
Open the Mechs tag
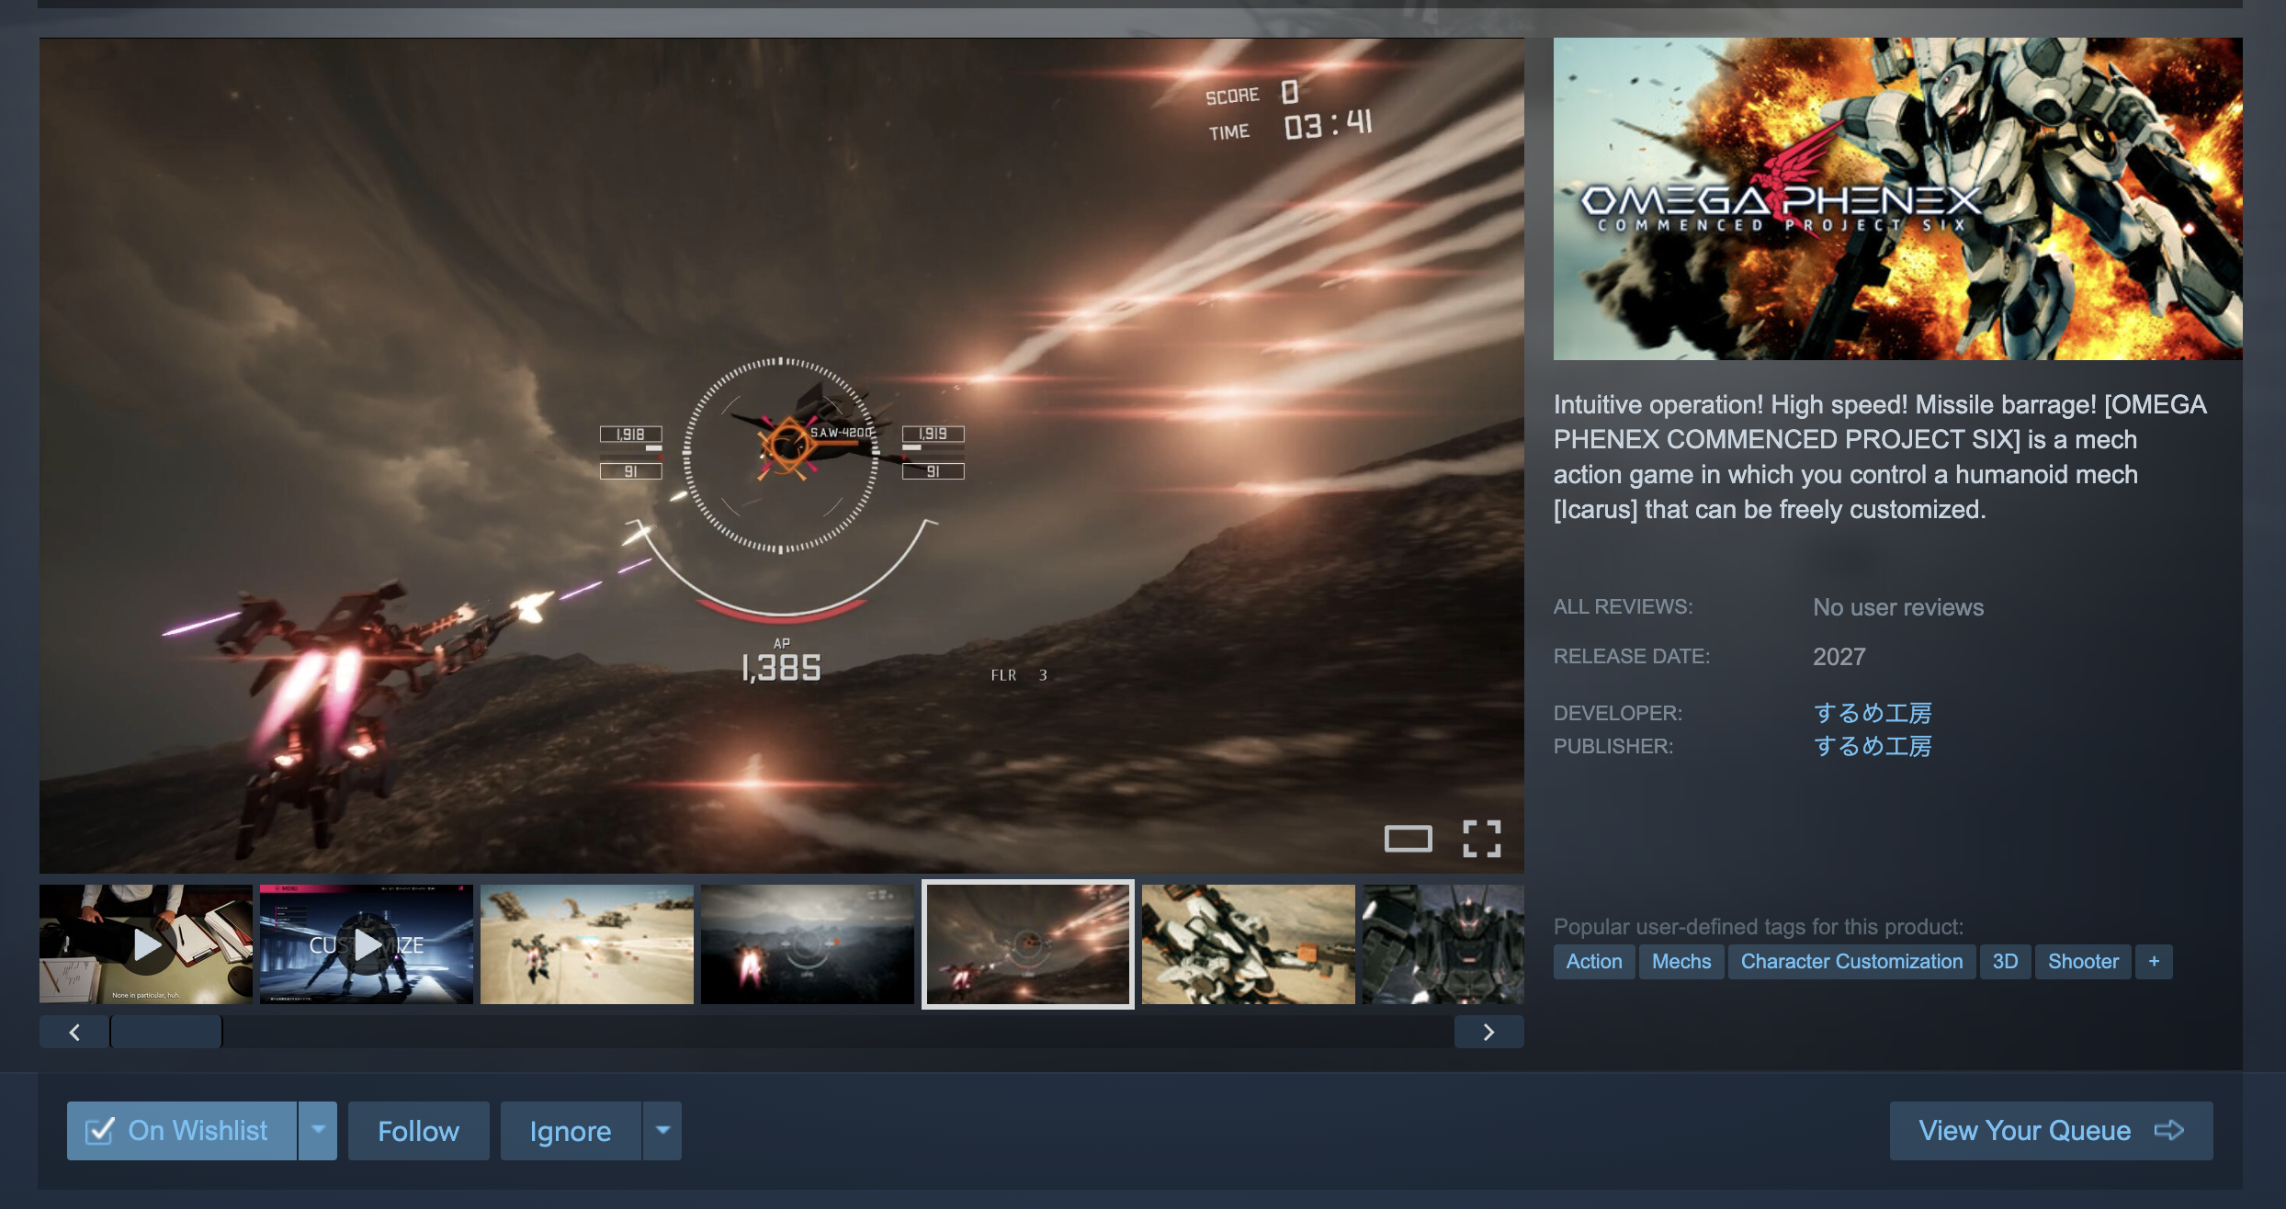pyautogui.click(x=1681, y=961)
